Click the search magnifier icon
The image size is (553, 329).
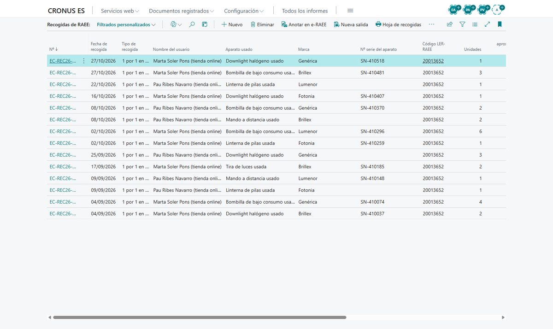pos(192,24)
